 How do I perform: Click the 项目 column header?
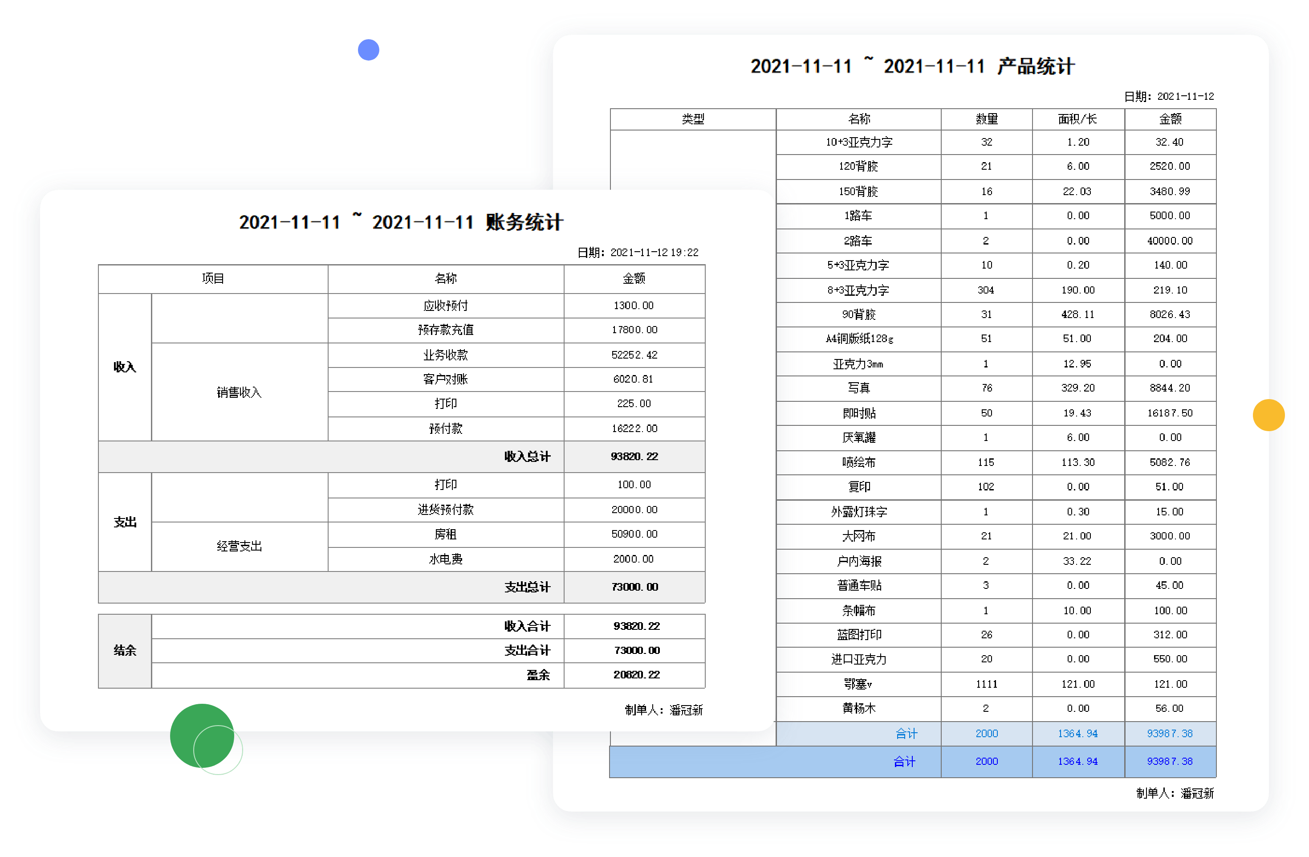coord(213,279)
